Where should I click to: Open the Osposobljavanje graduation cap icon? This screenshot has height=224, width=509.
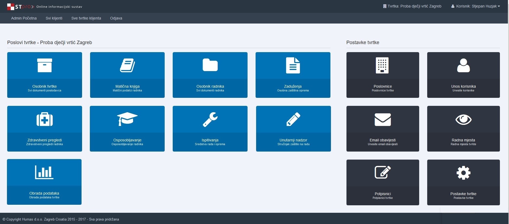tap(127, 119)
